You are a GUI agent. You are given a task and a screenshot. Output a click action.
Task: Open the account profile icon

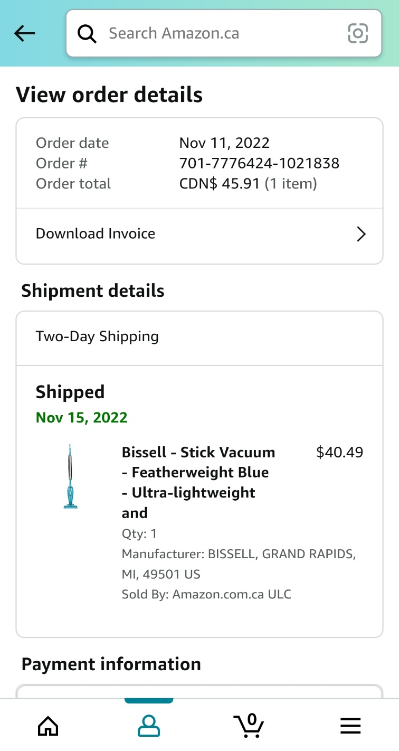[149, 726]
